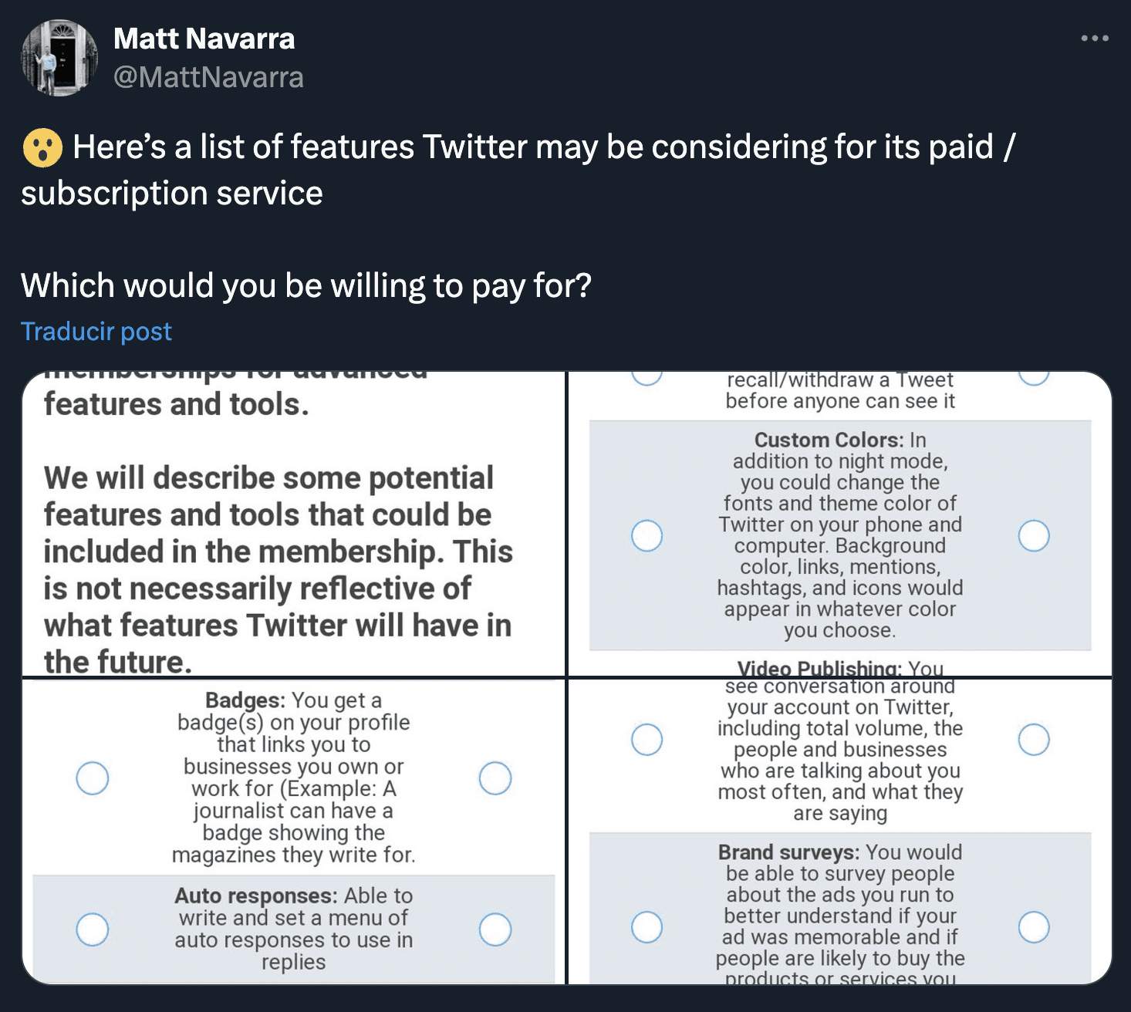
Task: Click the surprised face emoji in post
Action: (x=42, y=147)
